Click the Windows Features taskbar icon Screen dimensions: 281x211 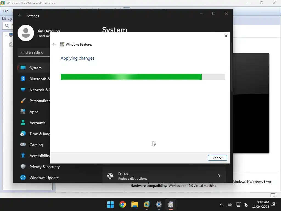[171, 204]
